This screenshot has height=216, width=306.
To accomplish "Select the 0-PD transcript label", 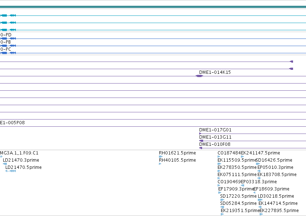I will click(6, 35).
